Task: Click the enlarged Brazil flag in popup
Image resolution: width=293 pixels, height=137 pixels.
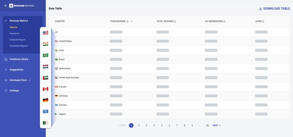Action: coord(45,55)
